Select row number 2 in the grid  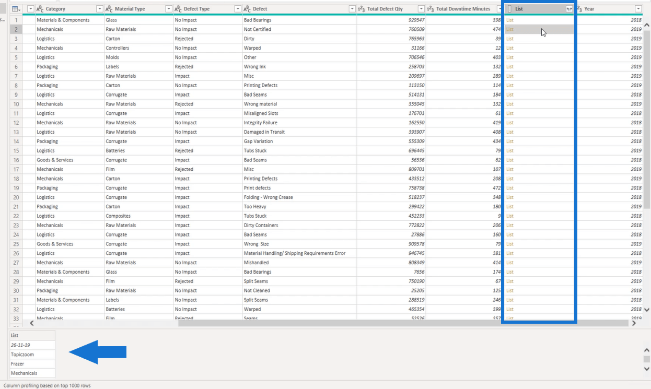click(16, 29)
